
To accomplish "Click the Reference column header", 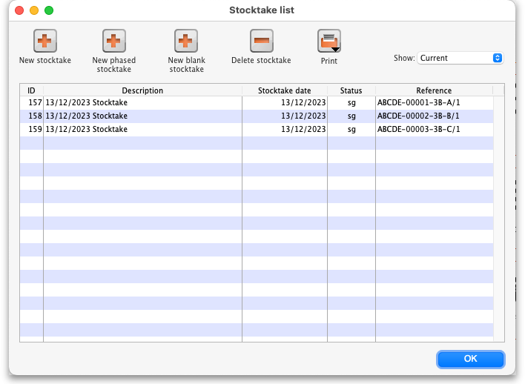I will click(434, 90).
